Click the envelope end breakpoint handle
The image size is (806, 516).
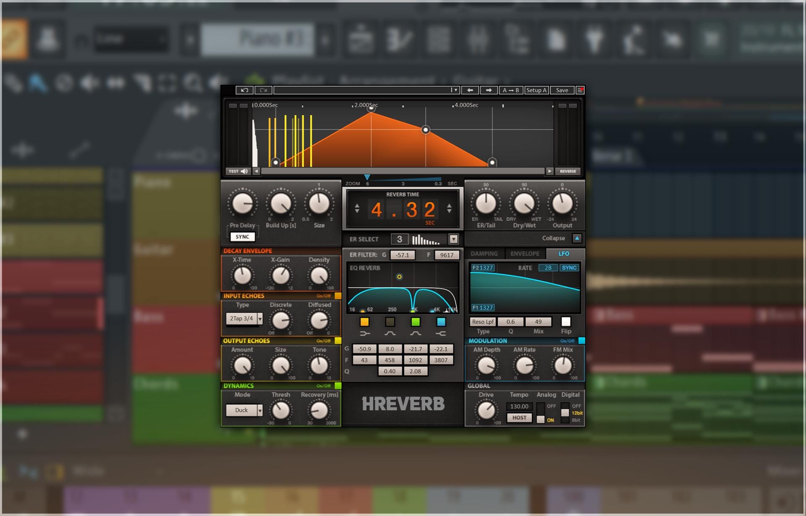[x=492, y=162]
